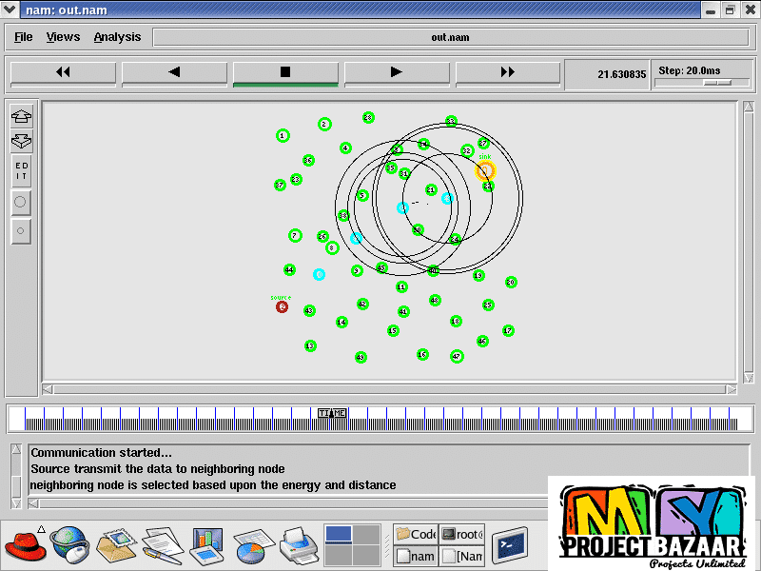Click the rewind playback button
The image size is (761, 571).
pos(64,72)
